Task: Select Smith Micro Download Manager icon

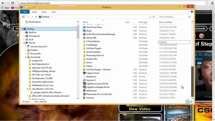Action: click(x=84, y=34)
